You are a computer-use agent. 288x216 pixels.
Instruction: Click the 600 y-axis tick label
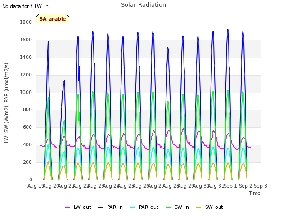click(27, 127)
